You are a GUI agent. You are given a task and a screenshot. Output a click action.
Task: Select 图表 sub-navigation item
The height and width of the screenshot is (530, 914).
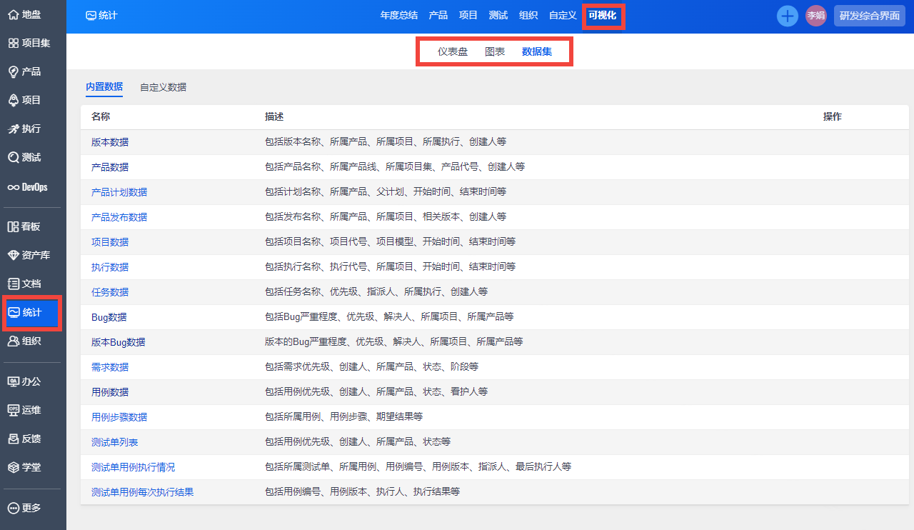495,51
